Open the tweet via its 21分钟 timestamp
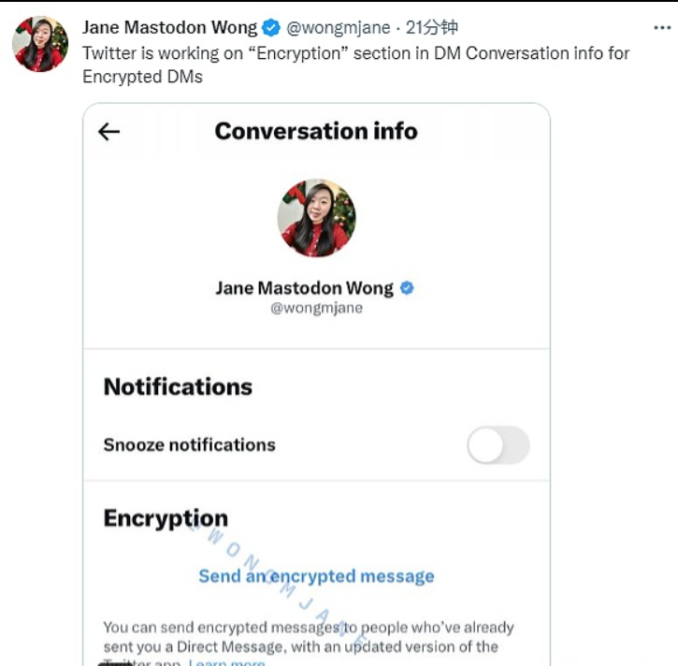The height and width of the screenshot is (666, 678). (432, 27)
